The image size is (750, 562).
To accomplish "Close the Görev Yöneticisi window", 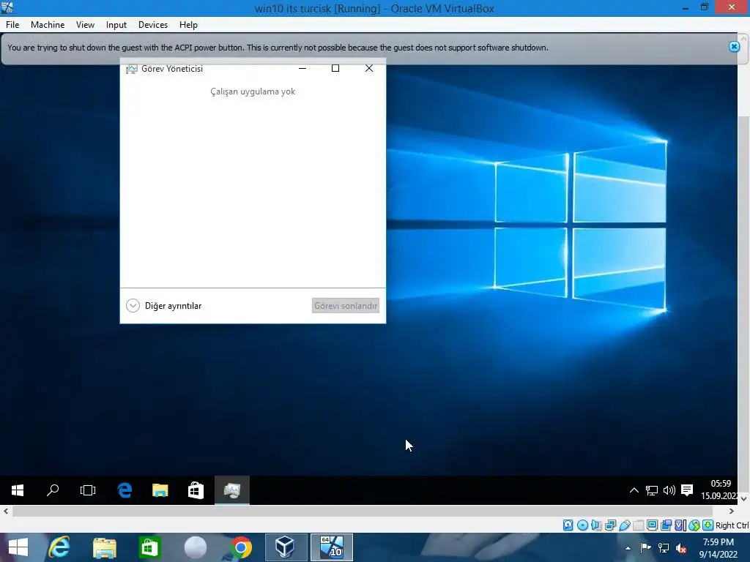I will pyautogui.click(x=369, y=68).
